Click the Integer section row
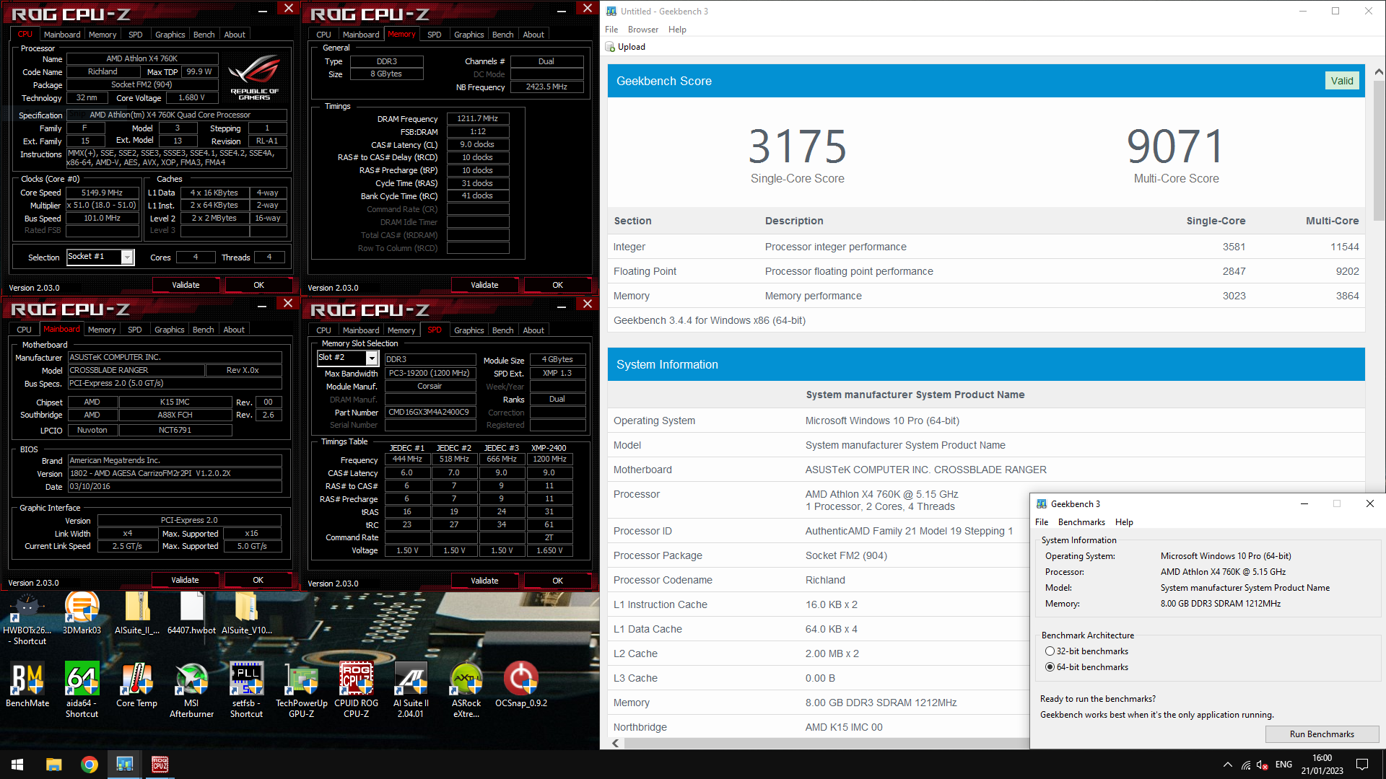The image size is (1386, 779). point(986,247)
